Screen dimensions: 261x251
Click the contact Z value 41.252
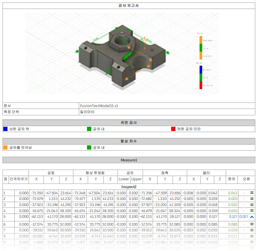pyautogui.click(x=175, y=199)
